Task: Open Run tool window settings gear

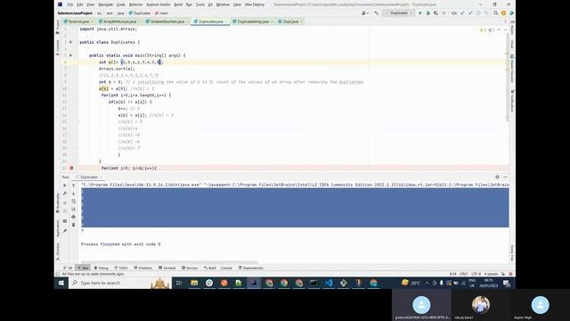Action: pyautogui.click(x=497, y=177)
